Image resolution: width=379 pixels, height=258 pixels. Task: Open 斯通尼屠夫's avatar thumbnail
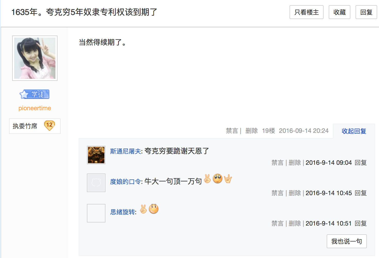(x=96, y=155)
